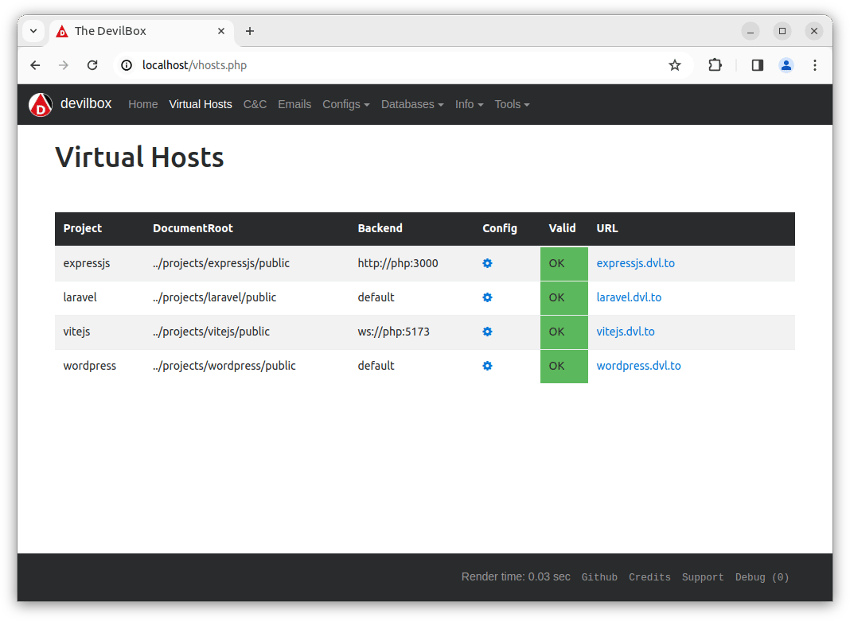Screen dimensions: 850x621
Task: Open the gear config icon for wordpress
Action: click(487, 366)
